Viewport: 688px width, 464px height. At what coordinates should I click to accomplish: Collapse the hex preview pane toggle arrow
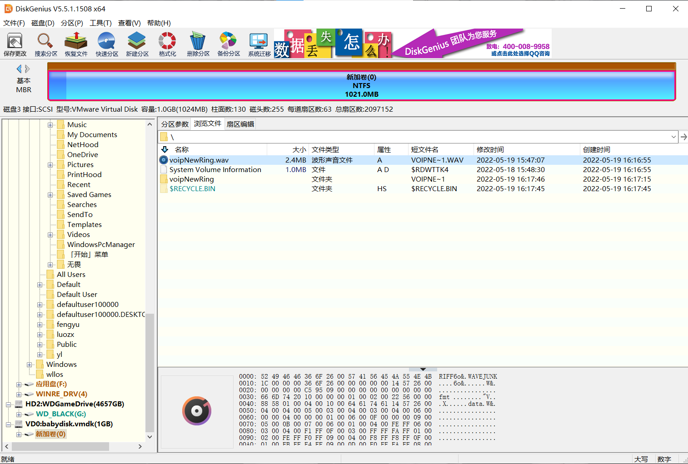[423, 369]
